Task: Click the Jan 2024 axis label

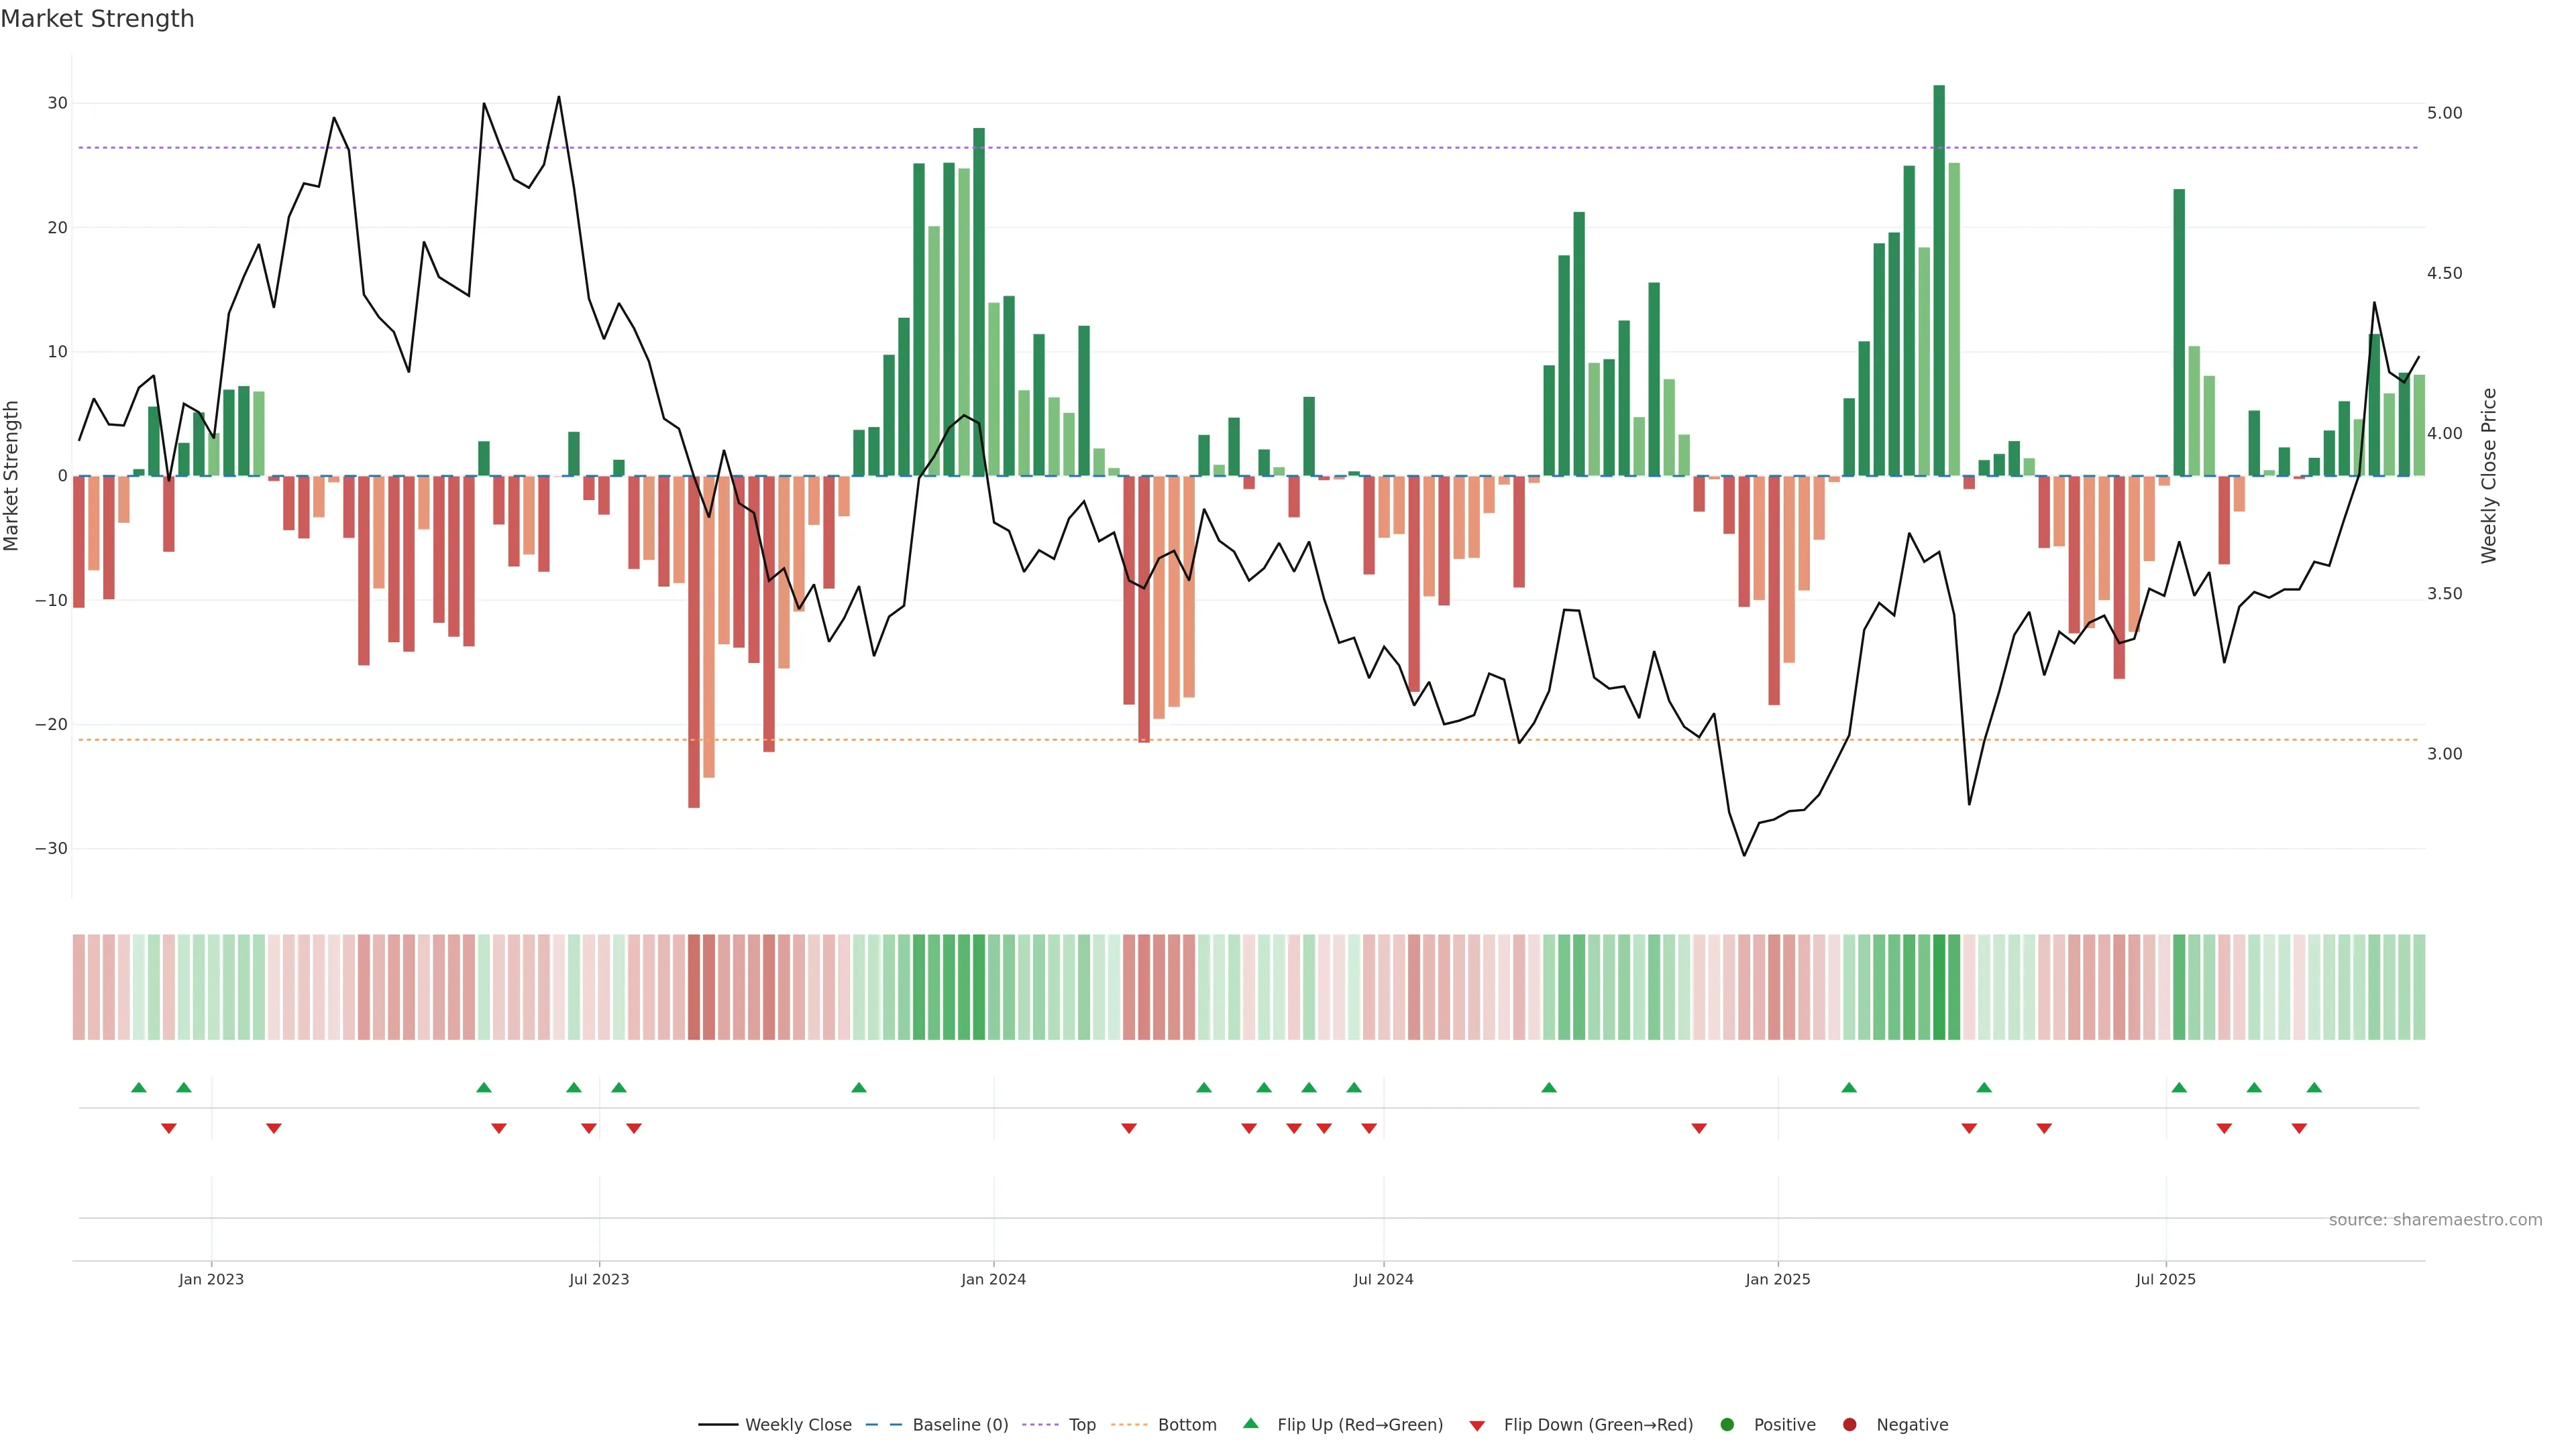Action: pos(993,1279)
